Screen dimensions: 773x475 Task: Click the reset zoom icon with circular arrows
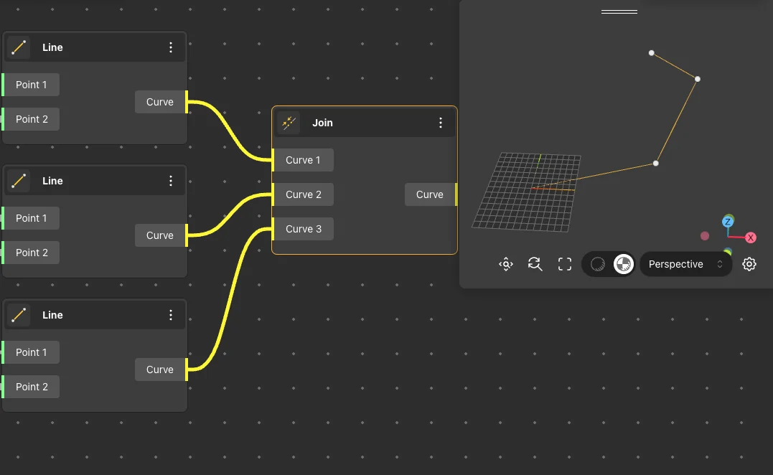[535, 264]
